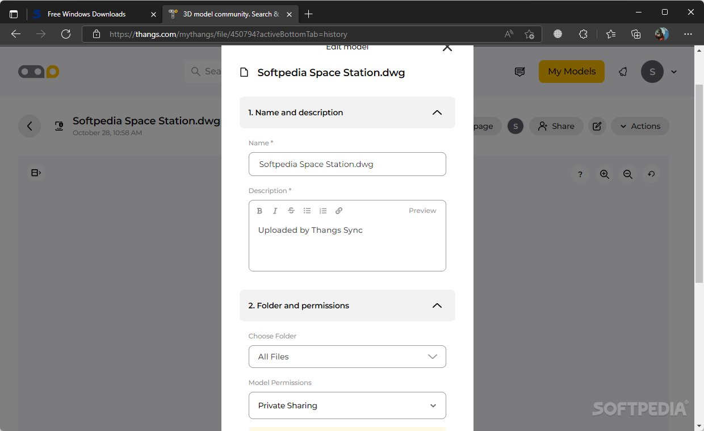Open browser tab actions menu
This screenshot has height=431, width=704.
[x=14, y=14]
